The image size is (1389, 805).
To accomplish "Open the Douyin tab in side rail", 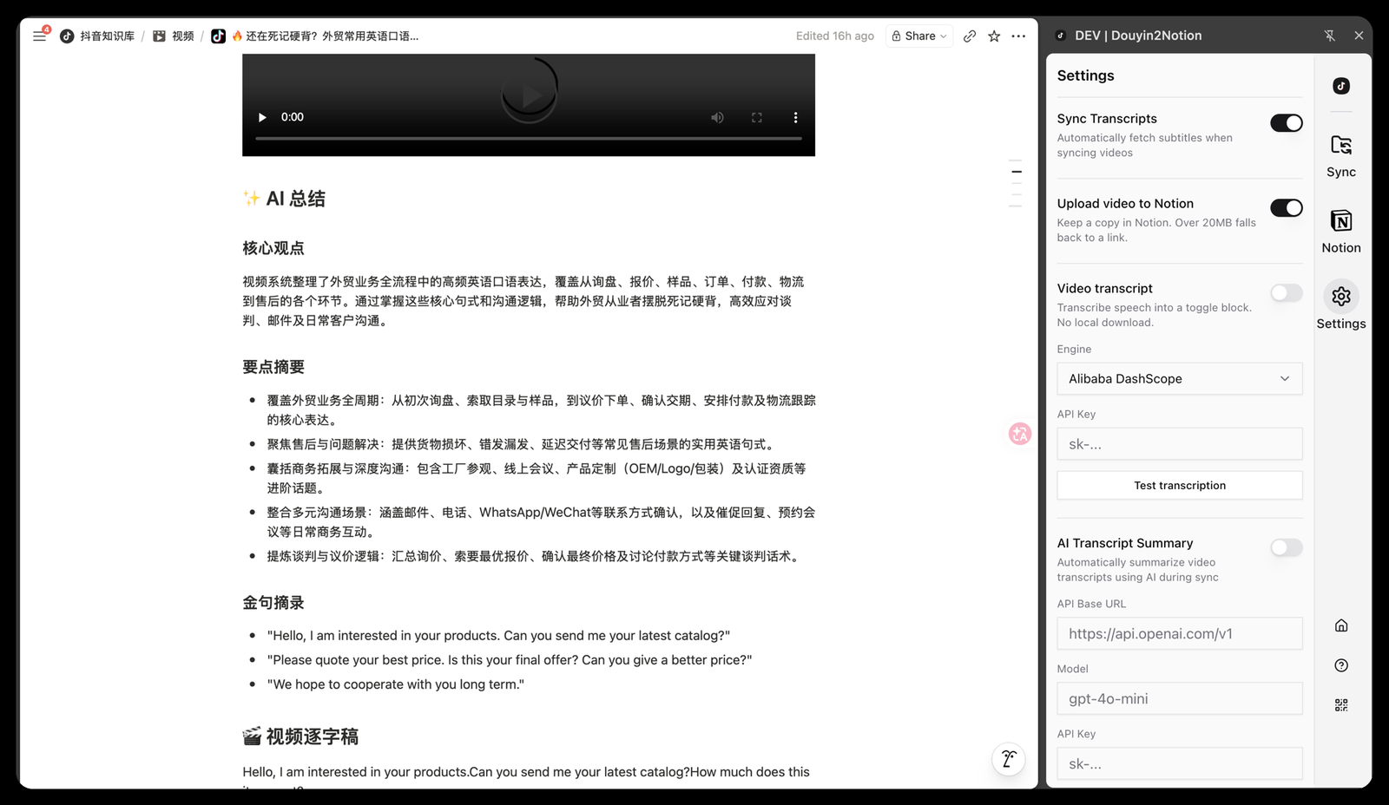I will (1341, 85).
